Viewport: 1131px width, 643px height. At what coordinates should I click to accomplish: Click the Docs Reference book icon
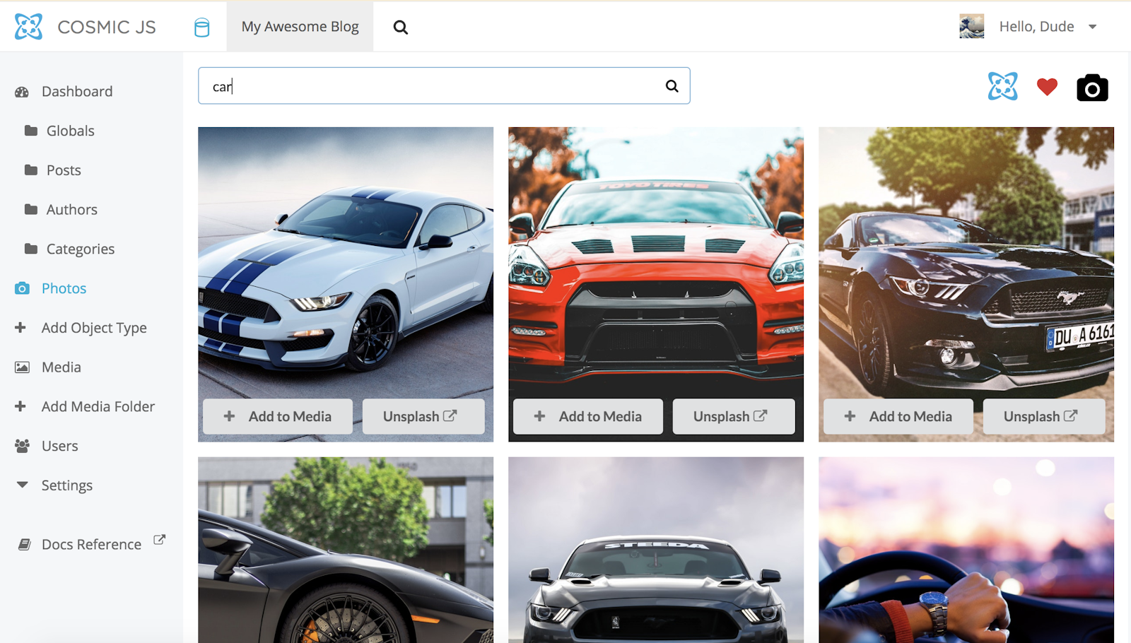24,545
